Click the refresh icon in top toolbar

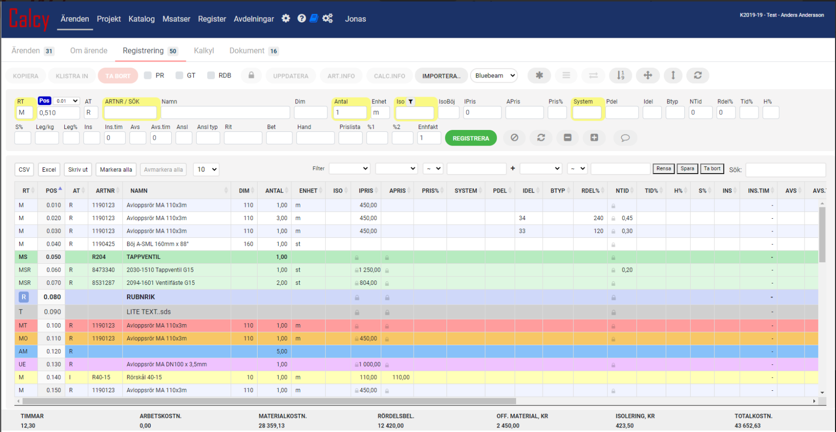(x=698, y=76)
